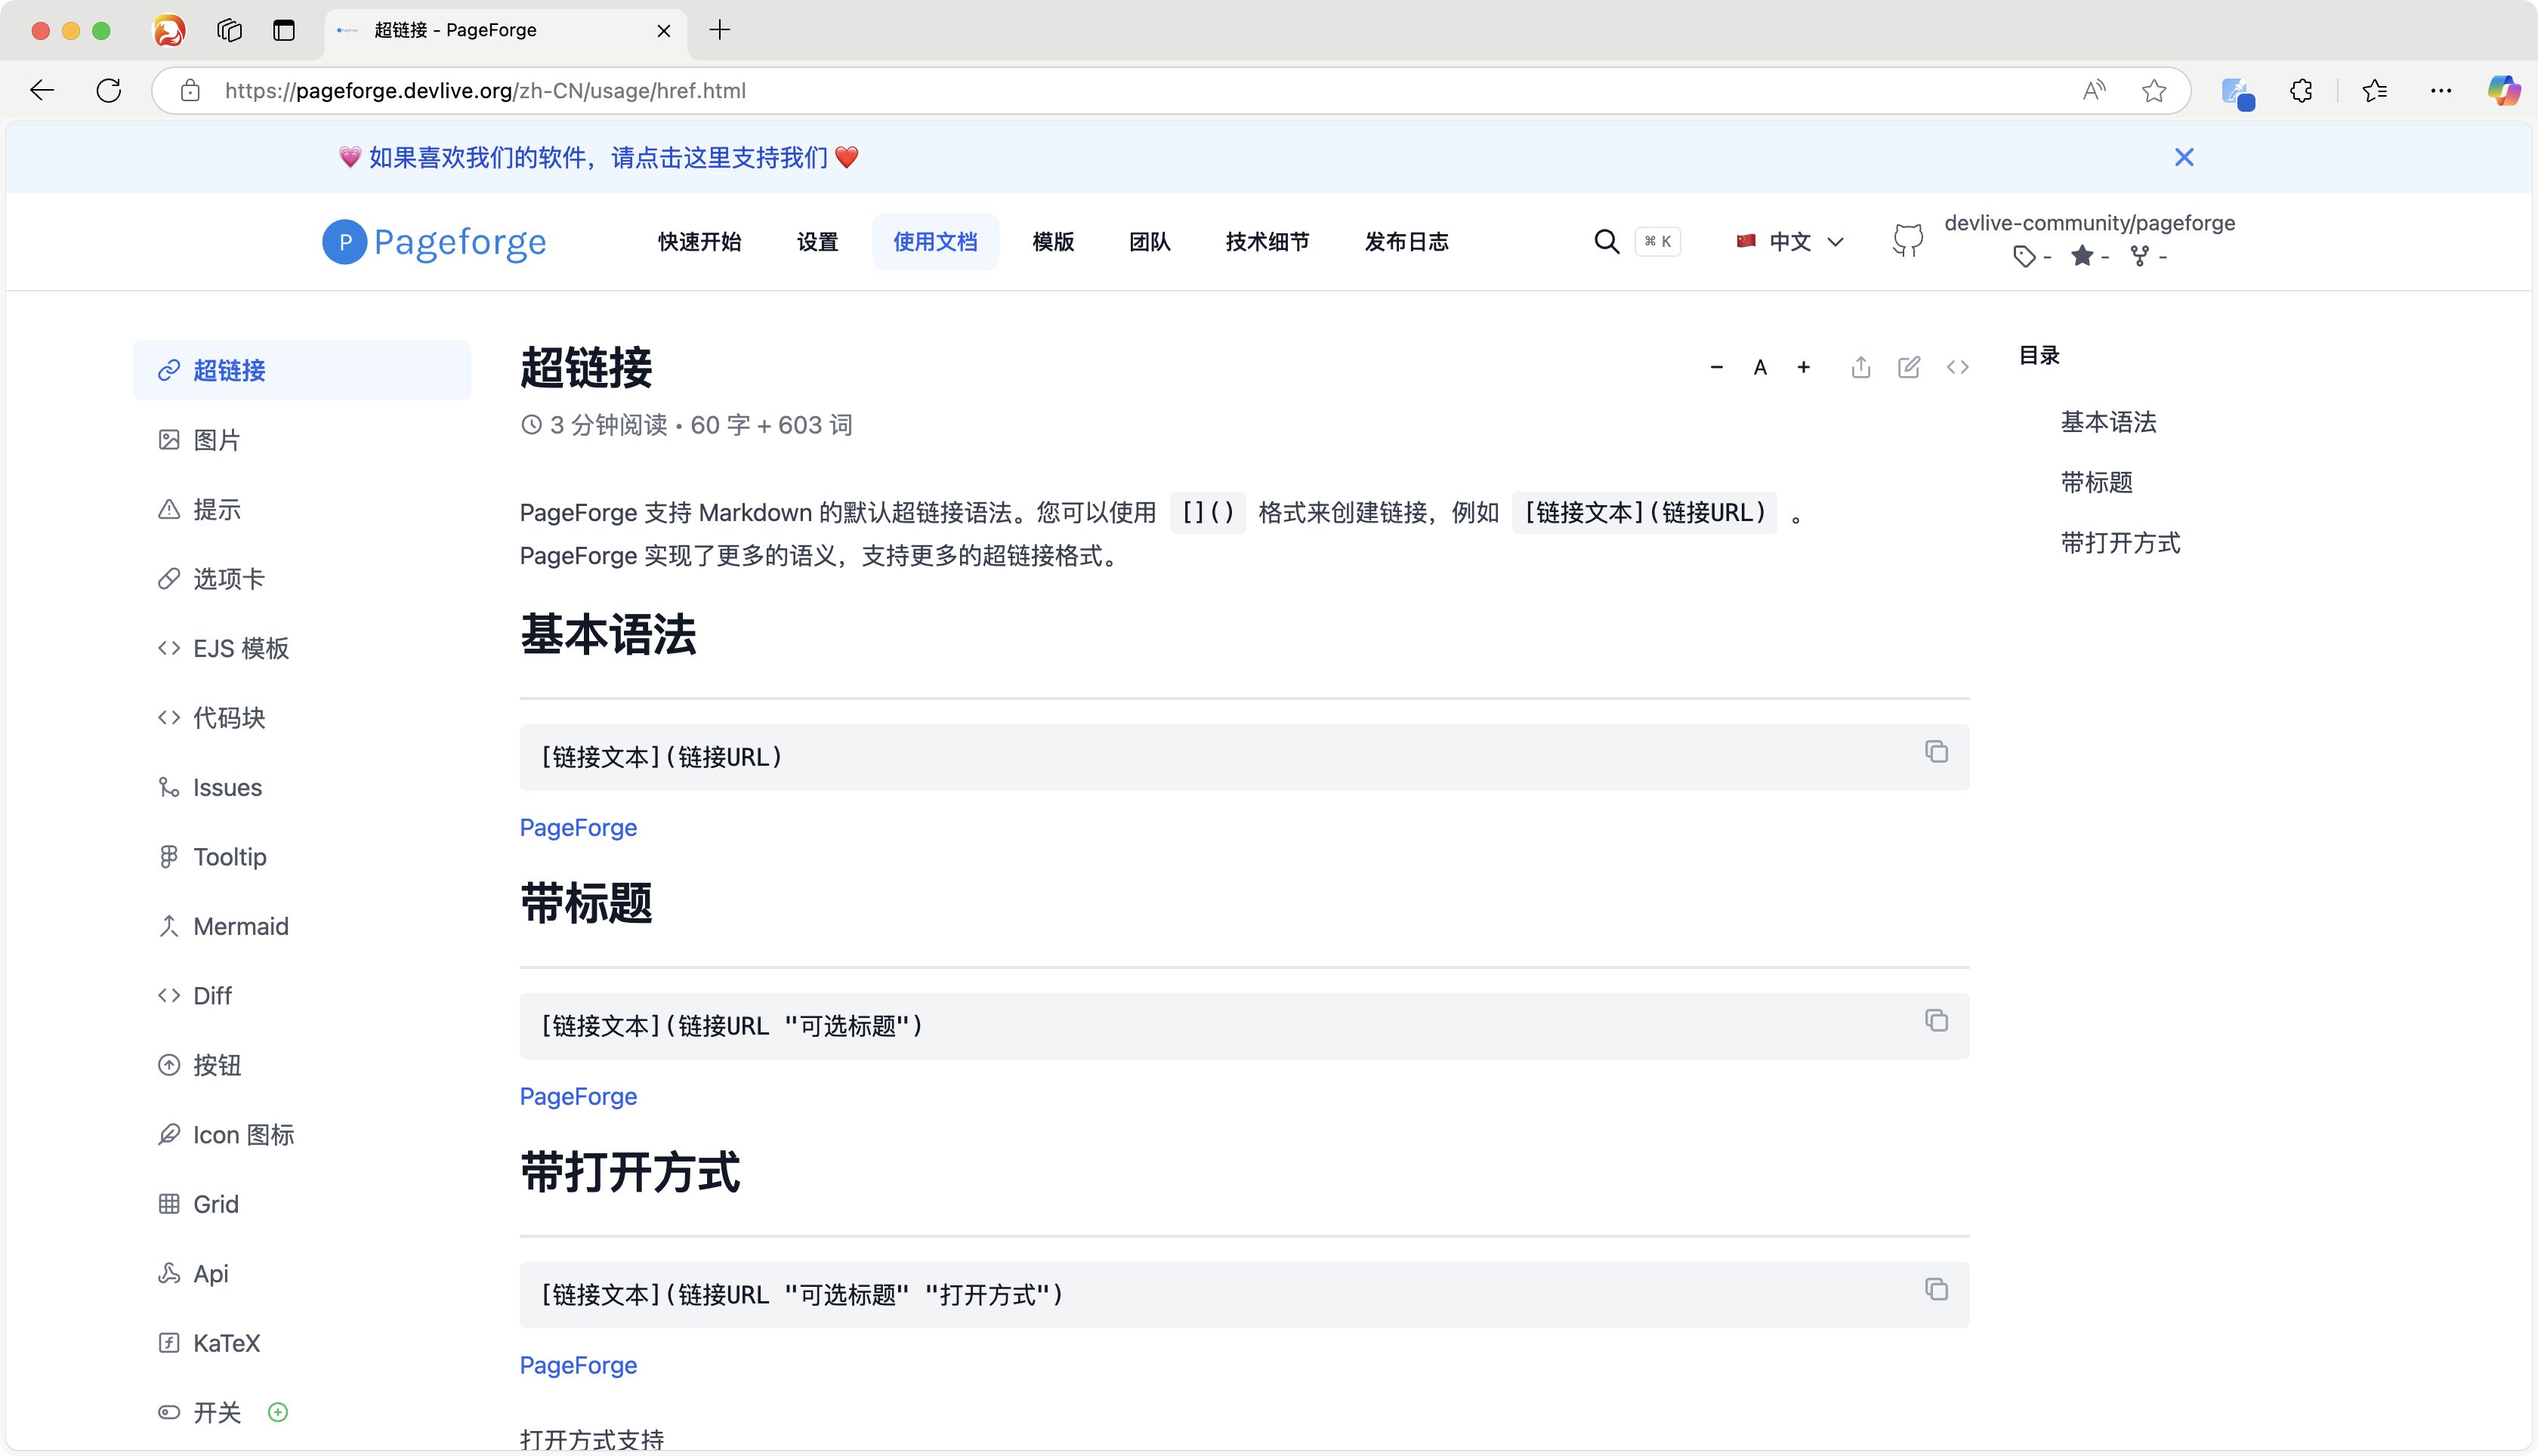
Task: Open the search magnifier icon
Action: 1606,242
